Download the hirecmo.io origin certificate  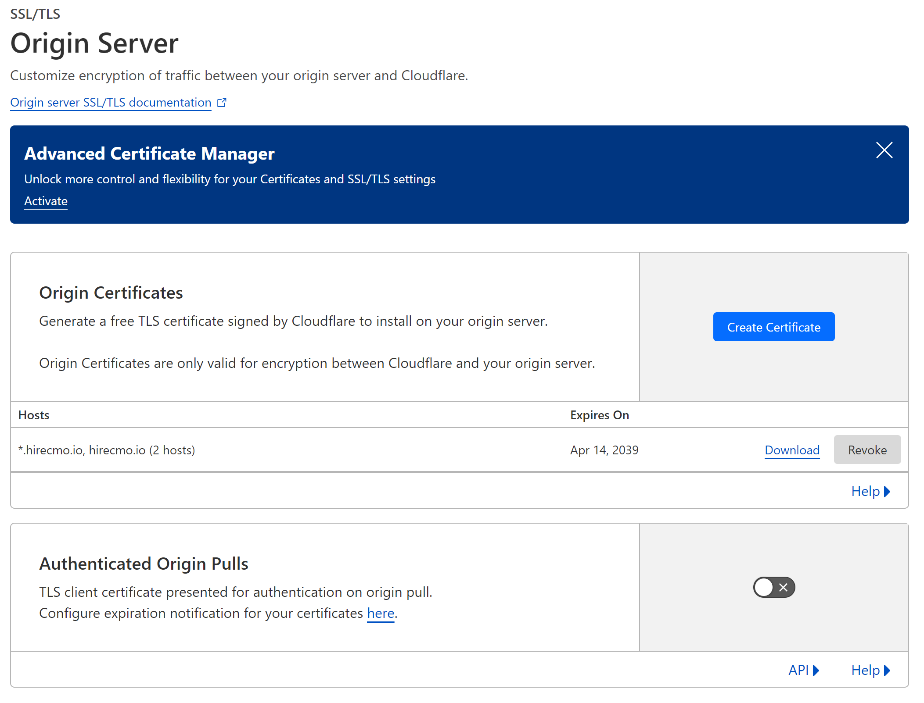pos(792,450)
